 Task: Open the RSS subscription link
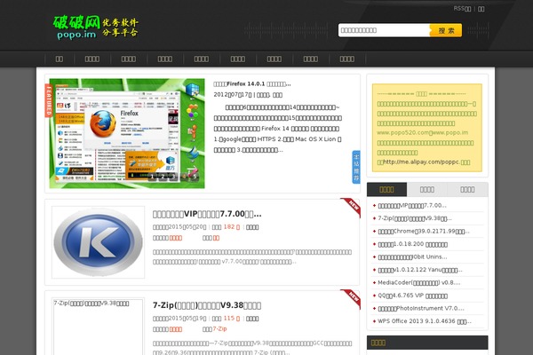(462, 9)
